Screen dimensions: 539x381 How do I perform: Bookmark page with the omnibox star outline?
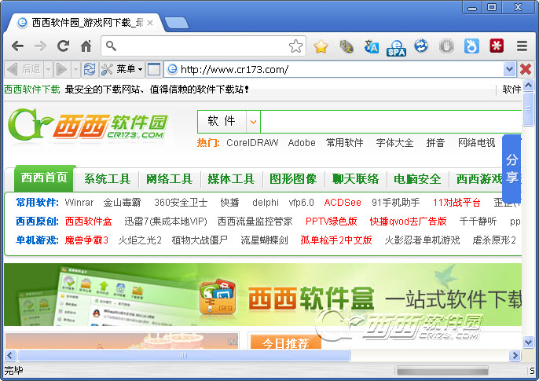point(295,46)
